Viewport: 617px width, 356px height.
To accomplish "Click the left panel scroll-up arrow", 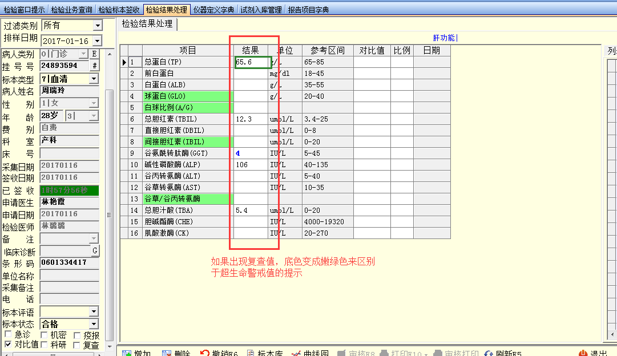I will [x=110, y=54].
